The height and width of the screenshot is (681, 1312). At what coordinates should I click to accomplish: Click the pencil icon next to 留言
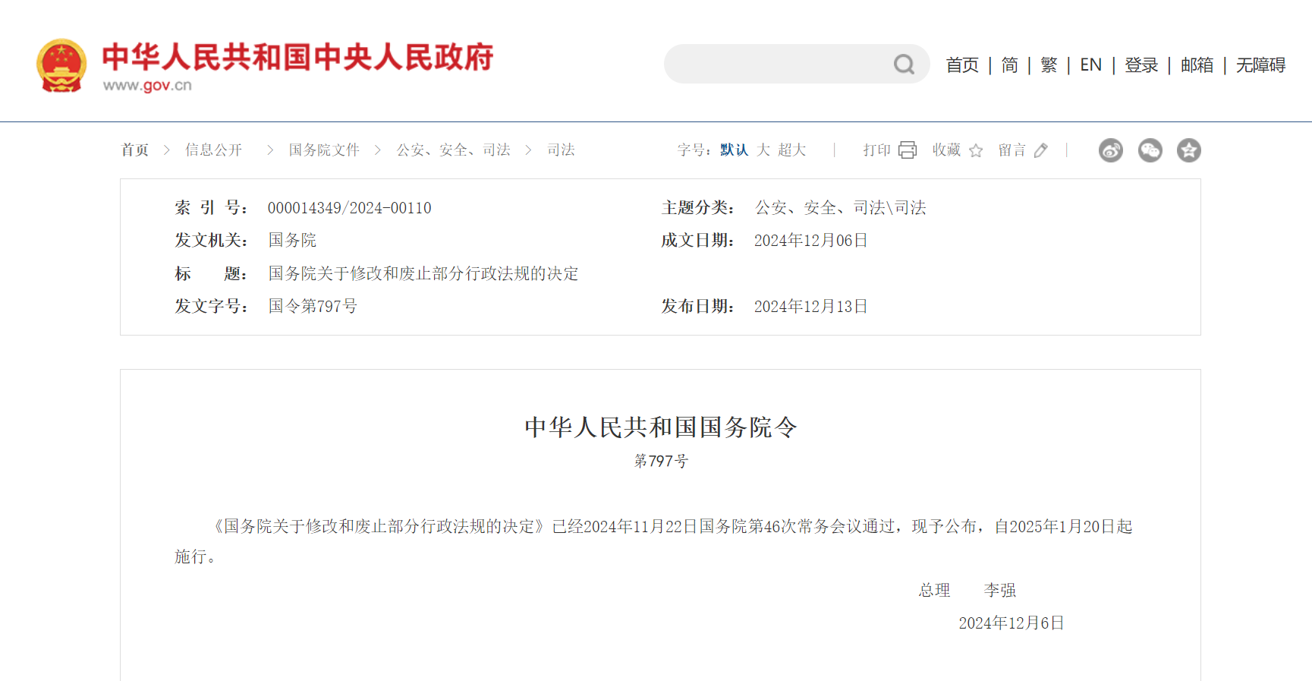1040,150
